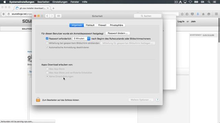Show all preferences grid icon
The image size is (220, 123).
[58, 16]
